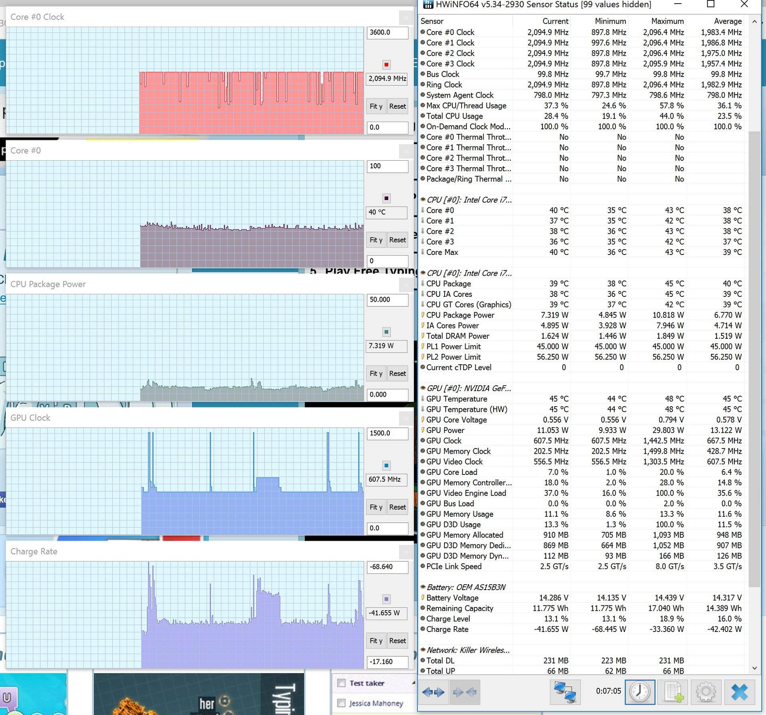Select the PCIe Link Speed row
Screen dimensions: 766x715
click(x=582, y=566)
